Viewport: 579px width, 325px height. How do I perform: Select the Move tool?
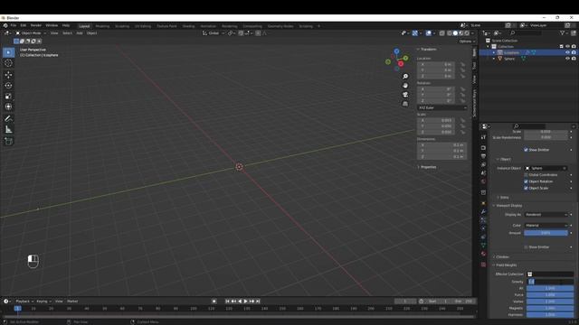coord(8,75)
